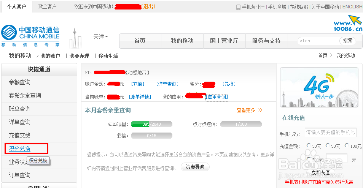Open 手机营业厅 top link

pos(253,7)
